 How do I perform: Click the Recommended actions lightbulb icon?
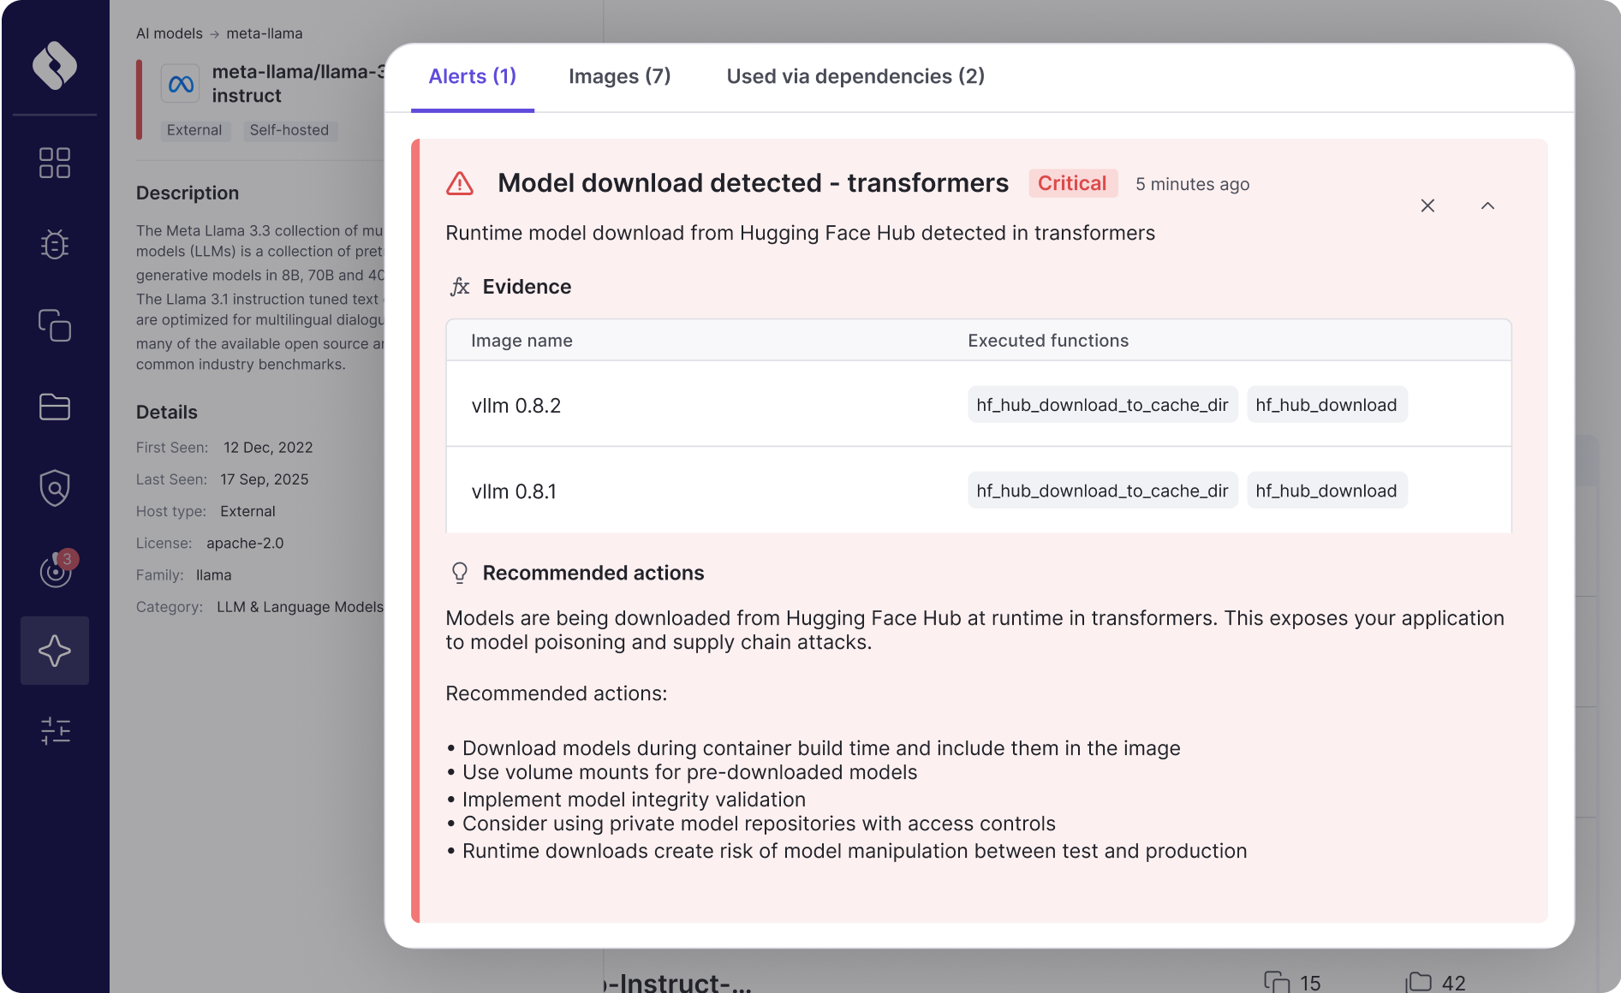460,573
